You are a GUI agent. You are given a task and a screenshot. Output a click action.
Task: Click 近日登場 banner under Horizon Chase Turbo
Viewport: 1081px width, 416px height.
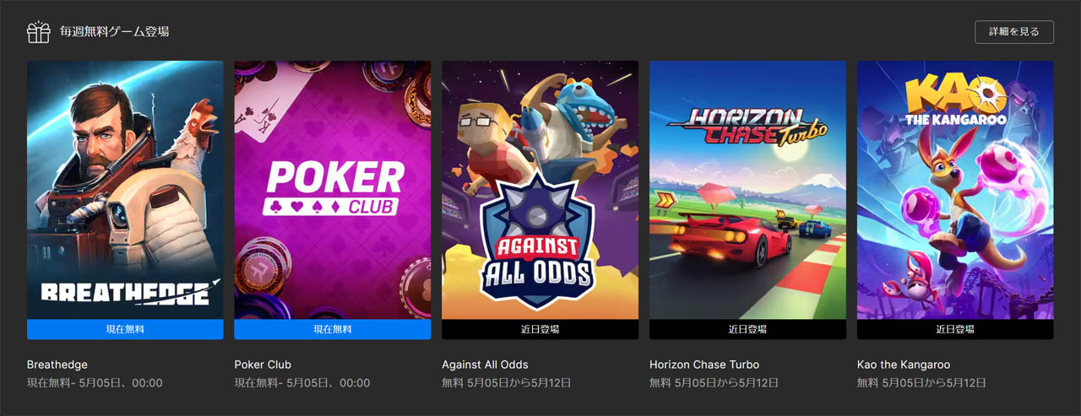(x=747, y=329)
